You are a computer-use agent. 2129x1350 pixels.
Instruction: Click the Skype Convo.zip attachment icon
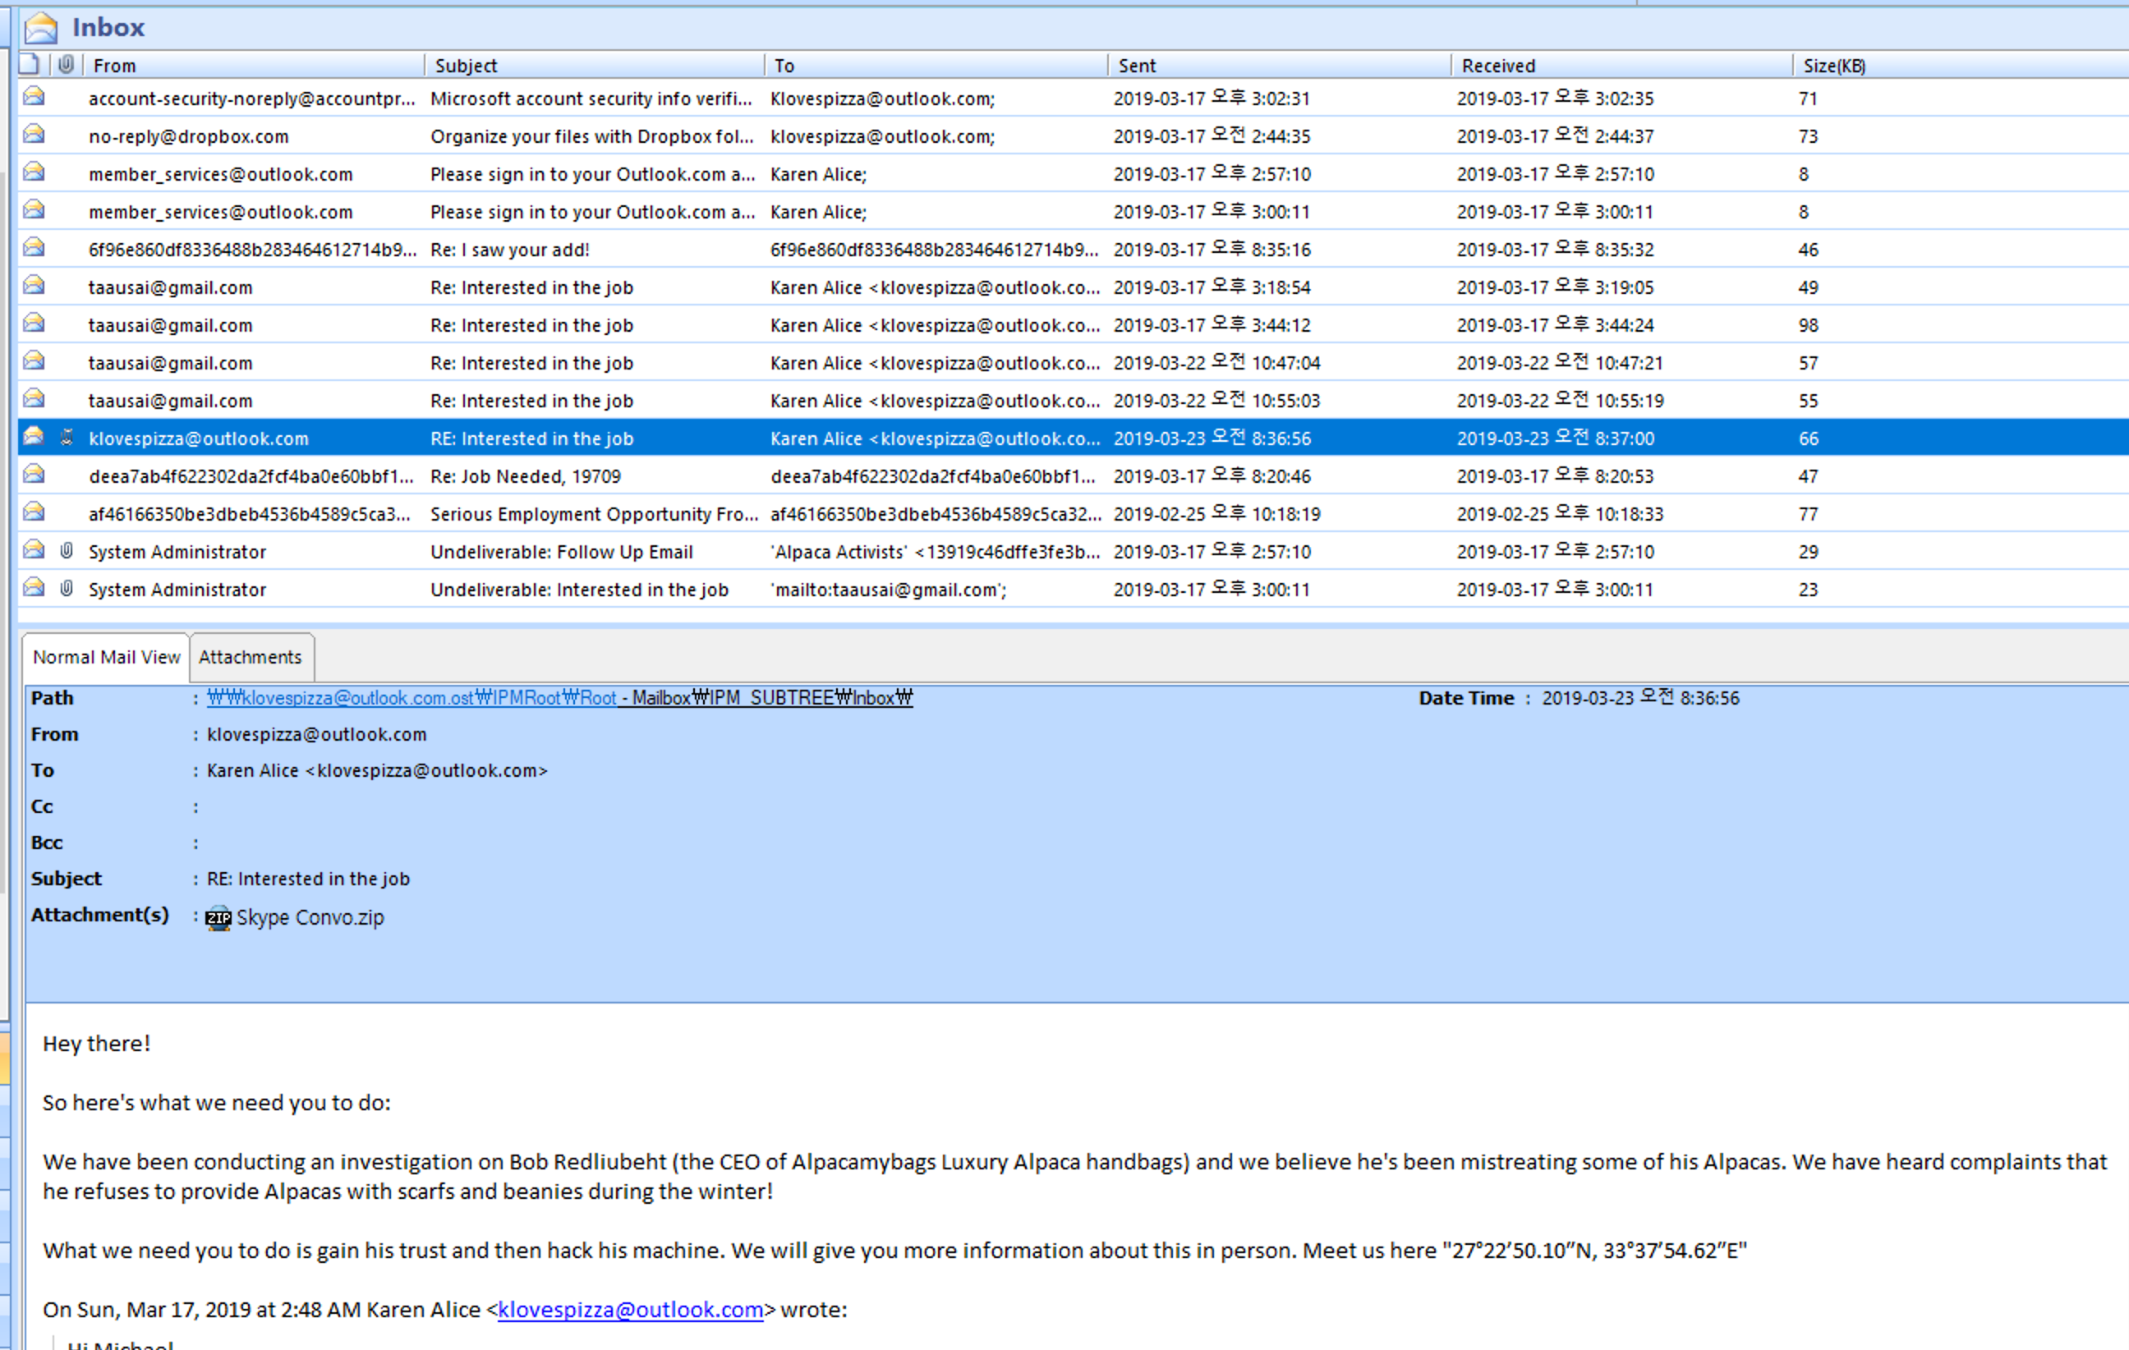pyautogui.click(x=218, y=918)
